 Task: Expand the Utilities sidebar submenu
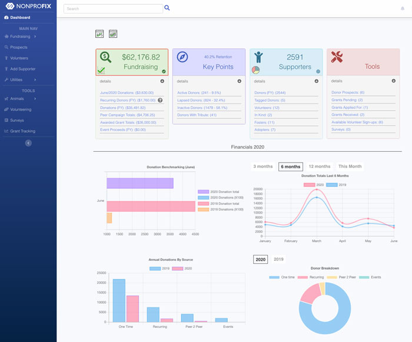(35, 79)
